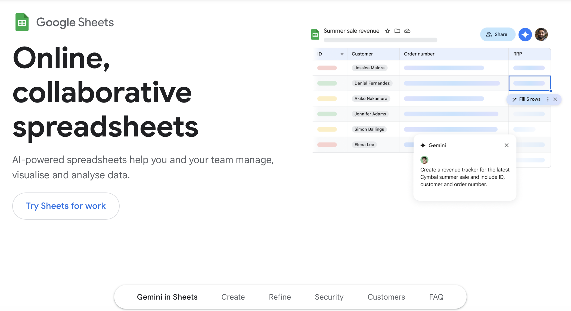
Task: Open the Customers tab
Action: [x=386, y=297]
